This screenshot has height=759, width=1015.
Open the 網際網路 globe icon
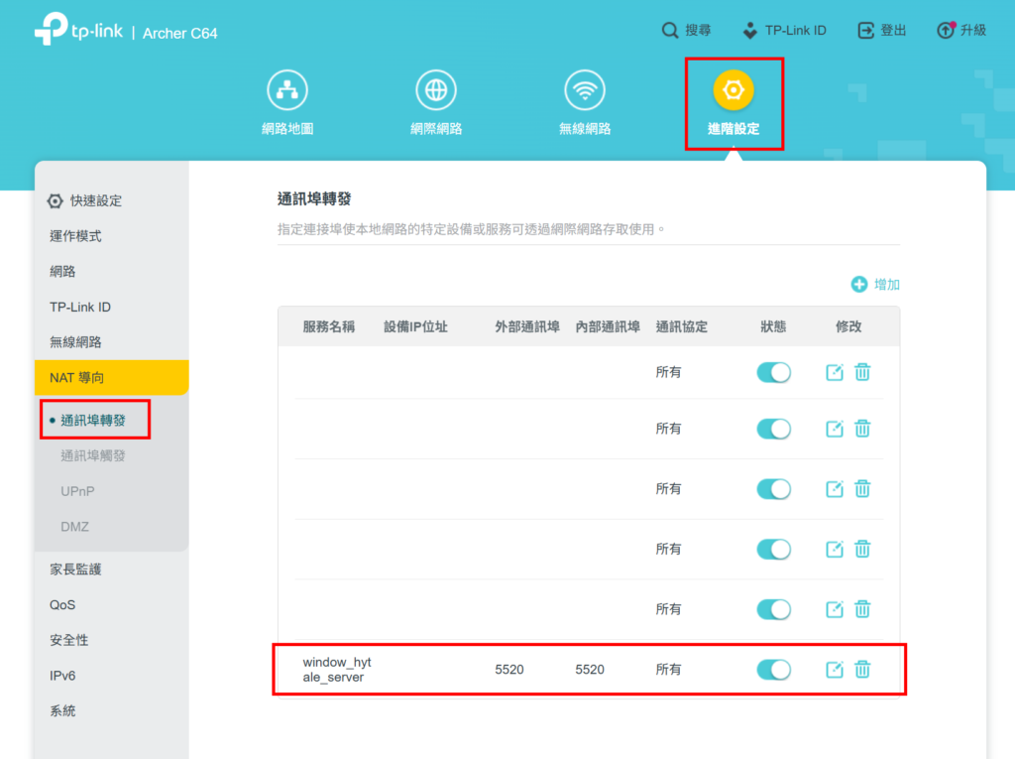(x=436, y=91)
